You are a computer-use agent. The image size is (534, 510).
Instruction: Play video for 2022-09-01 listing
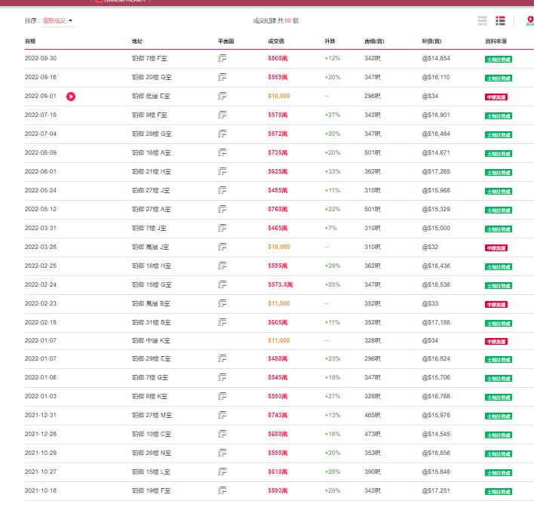(71, 97)
